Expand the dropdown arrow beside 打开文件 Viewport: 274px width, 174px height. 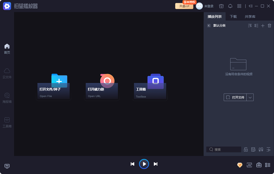tap(250, 97)
